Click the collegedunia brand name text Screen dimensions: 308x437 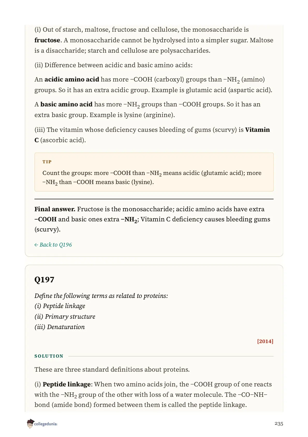pos(46,424)
